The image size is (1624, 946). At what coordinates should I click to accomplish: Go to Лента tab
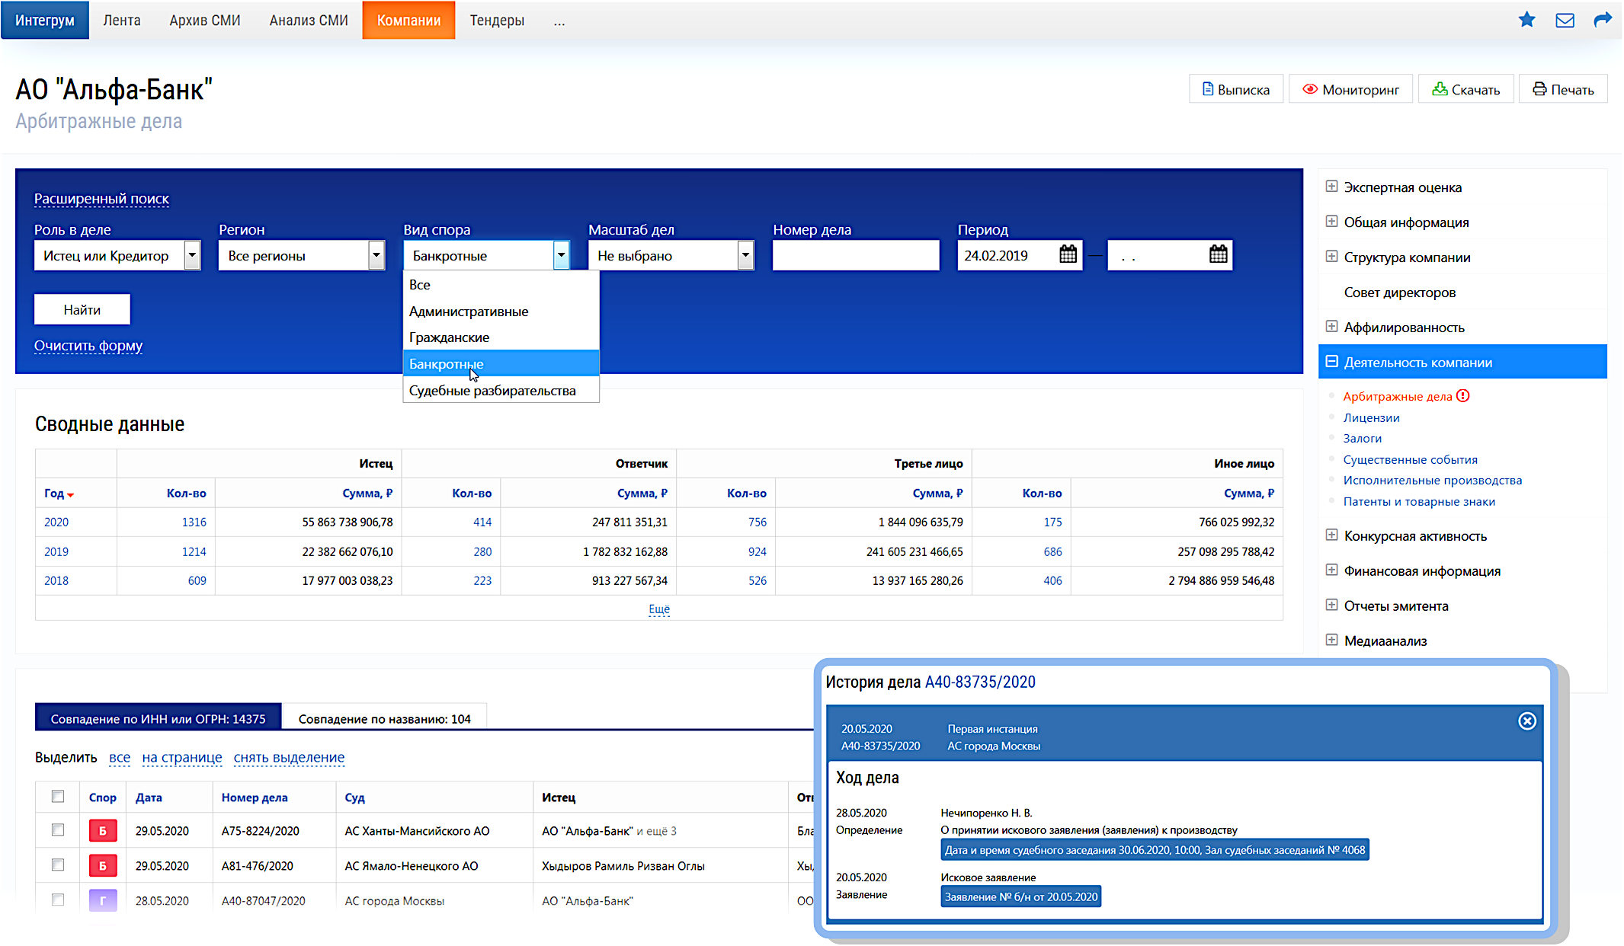coord(122,20)
